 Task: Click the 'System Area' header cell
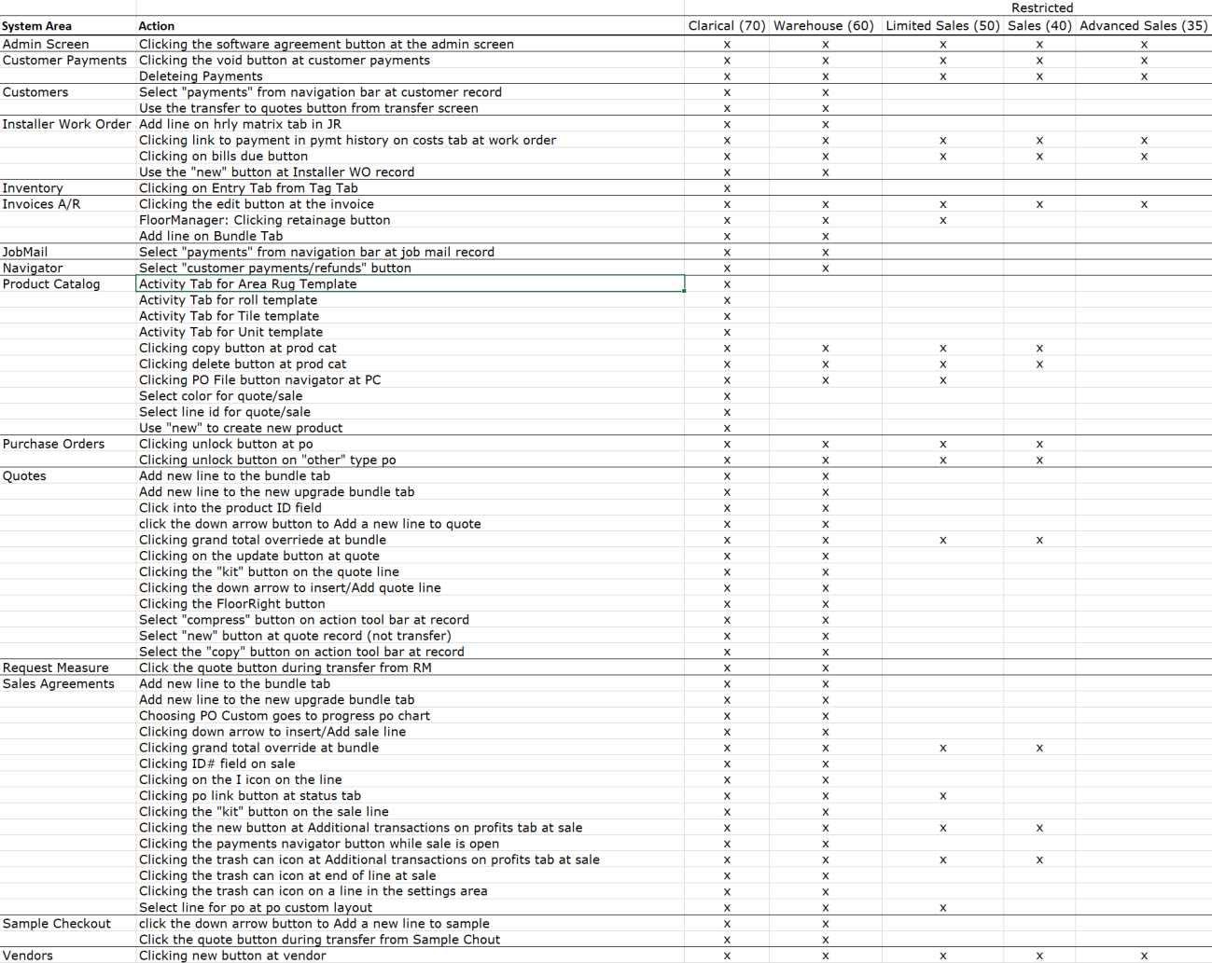(x=68, y=26)
